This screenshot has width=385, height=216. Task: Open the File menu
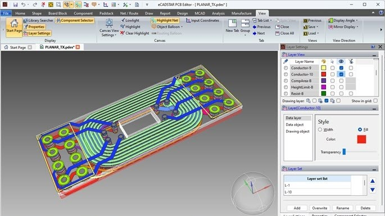pos(6,13)
